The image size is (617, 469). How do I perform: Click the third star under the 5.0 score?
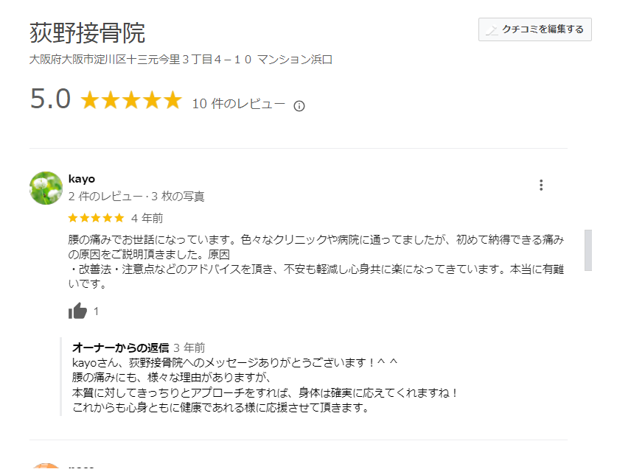tap(130, 99)
